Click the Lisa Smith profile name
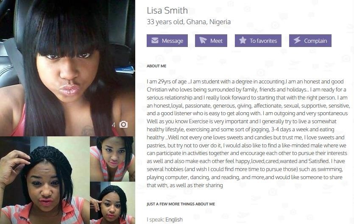 [x=167, y=11]
